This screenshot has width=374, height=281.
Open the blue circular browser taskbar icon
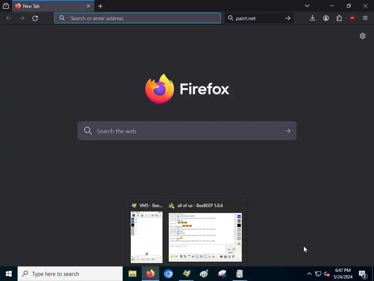tap(168, 274)
